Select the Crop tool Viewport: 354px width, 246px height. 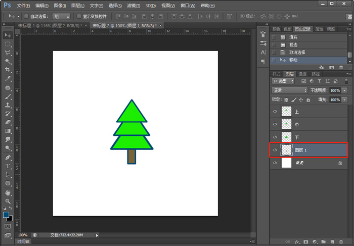point(8,70)
